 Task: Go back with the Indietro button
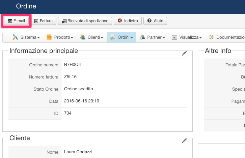click(128, 21)
